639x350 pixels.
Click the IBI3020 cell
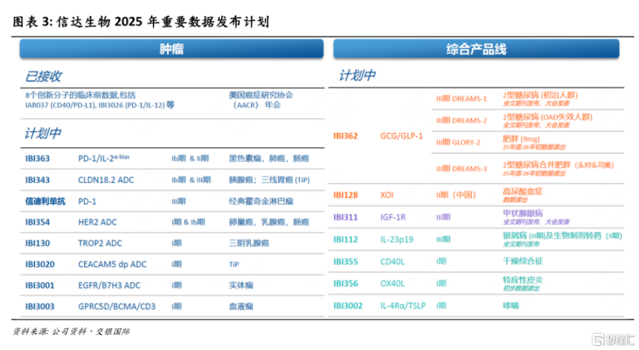tap(39, 265)
